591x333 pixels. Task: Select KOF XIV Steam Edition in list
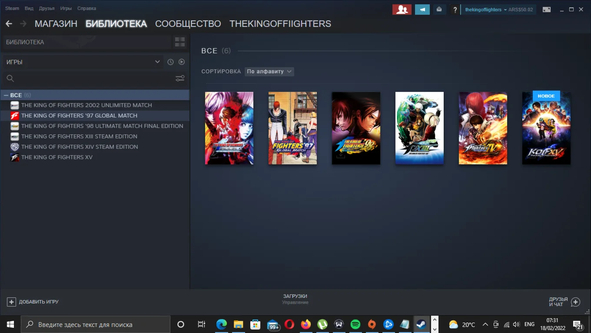pos(95,147)
